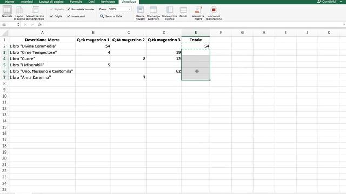
Task: Open Visualizza macro
Action: 198,13
